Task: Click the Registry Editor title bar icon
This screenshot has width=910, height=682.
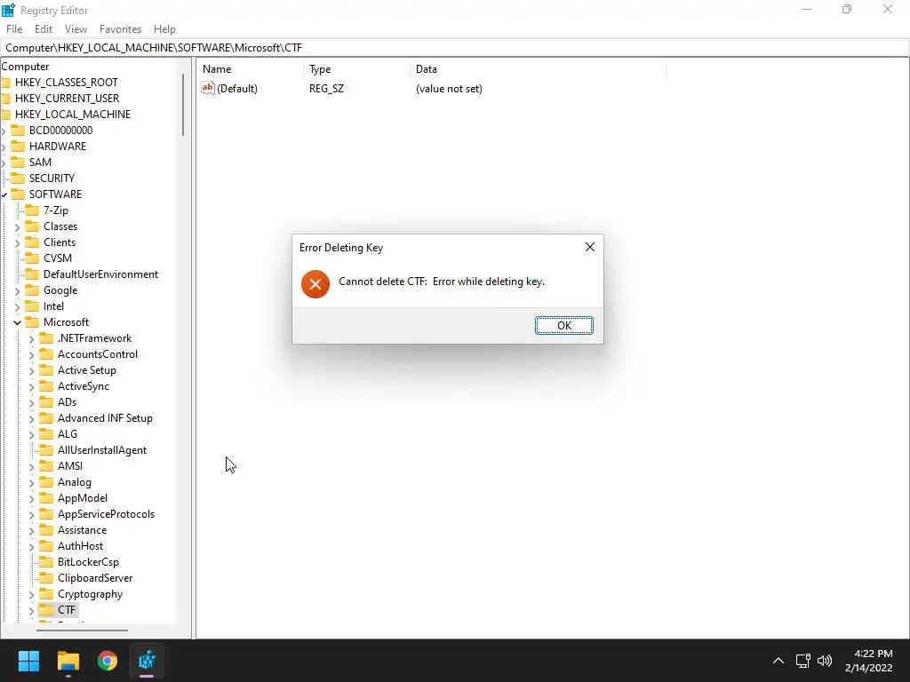Action: [8, 10]
